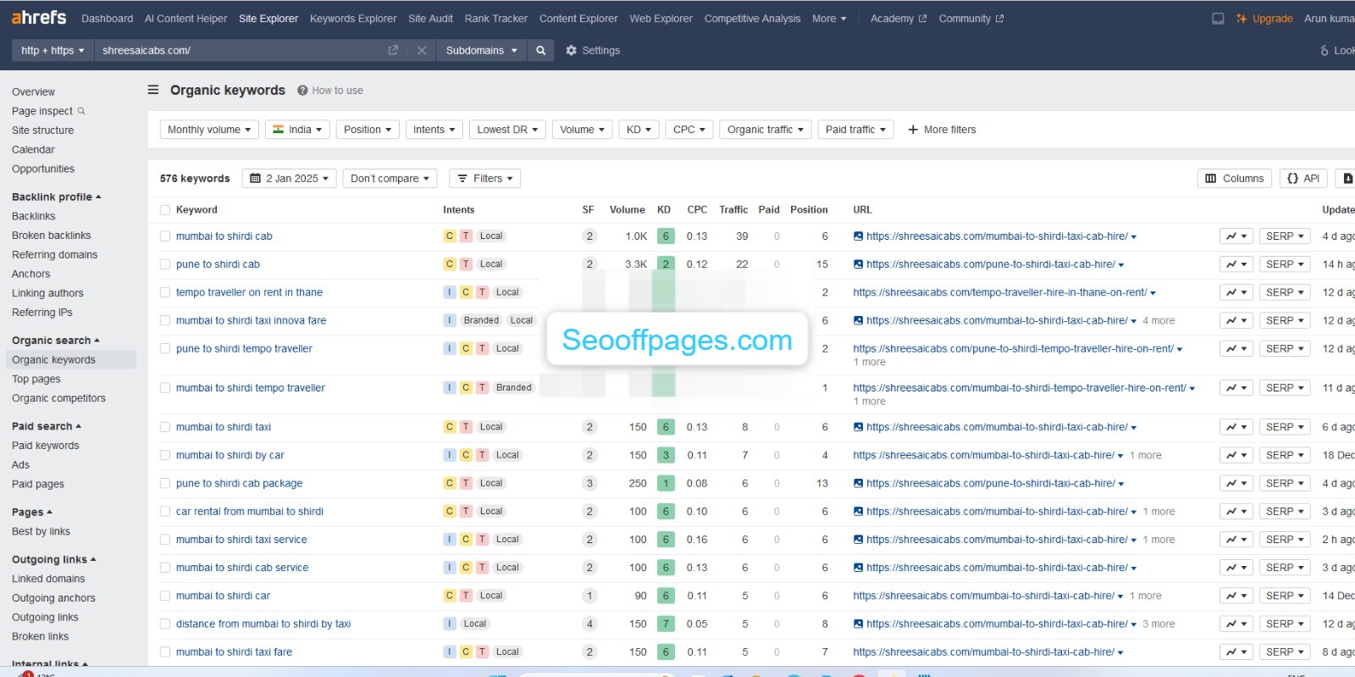Viewport: 1355px width, 677px height.
Task: Go to Top pages in the sidebar
Action: [36, 379]
